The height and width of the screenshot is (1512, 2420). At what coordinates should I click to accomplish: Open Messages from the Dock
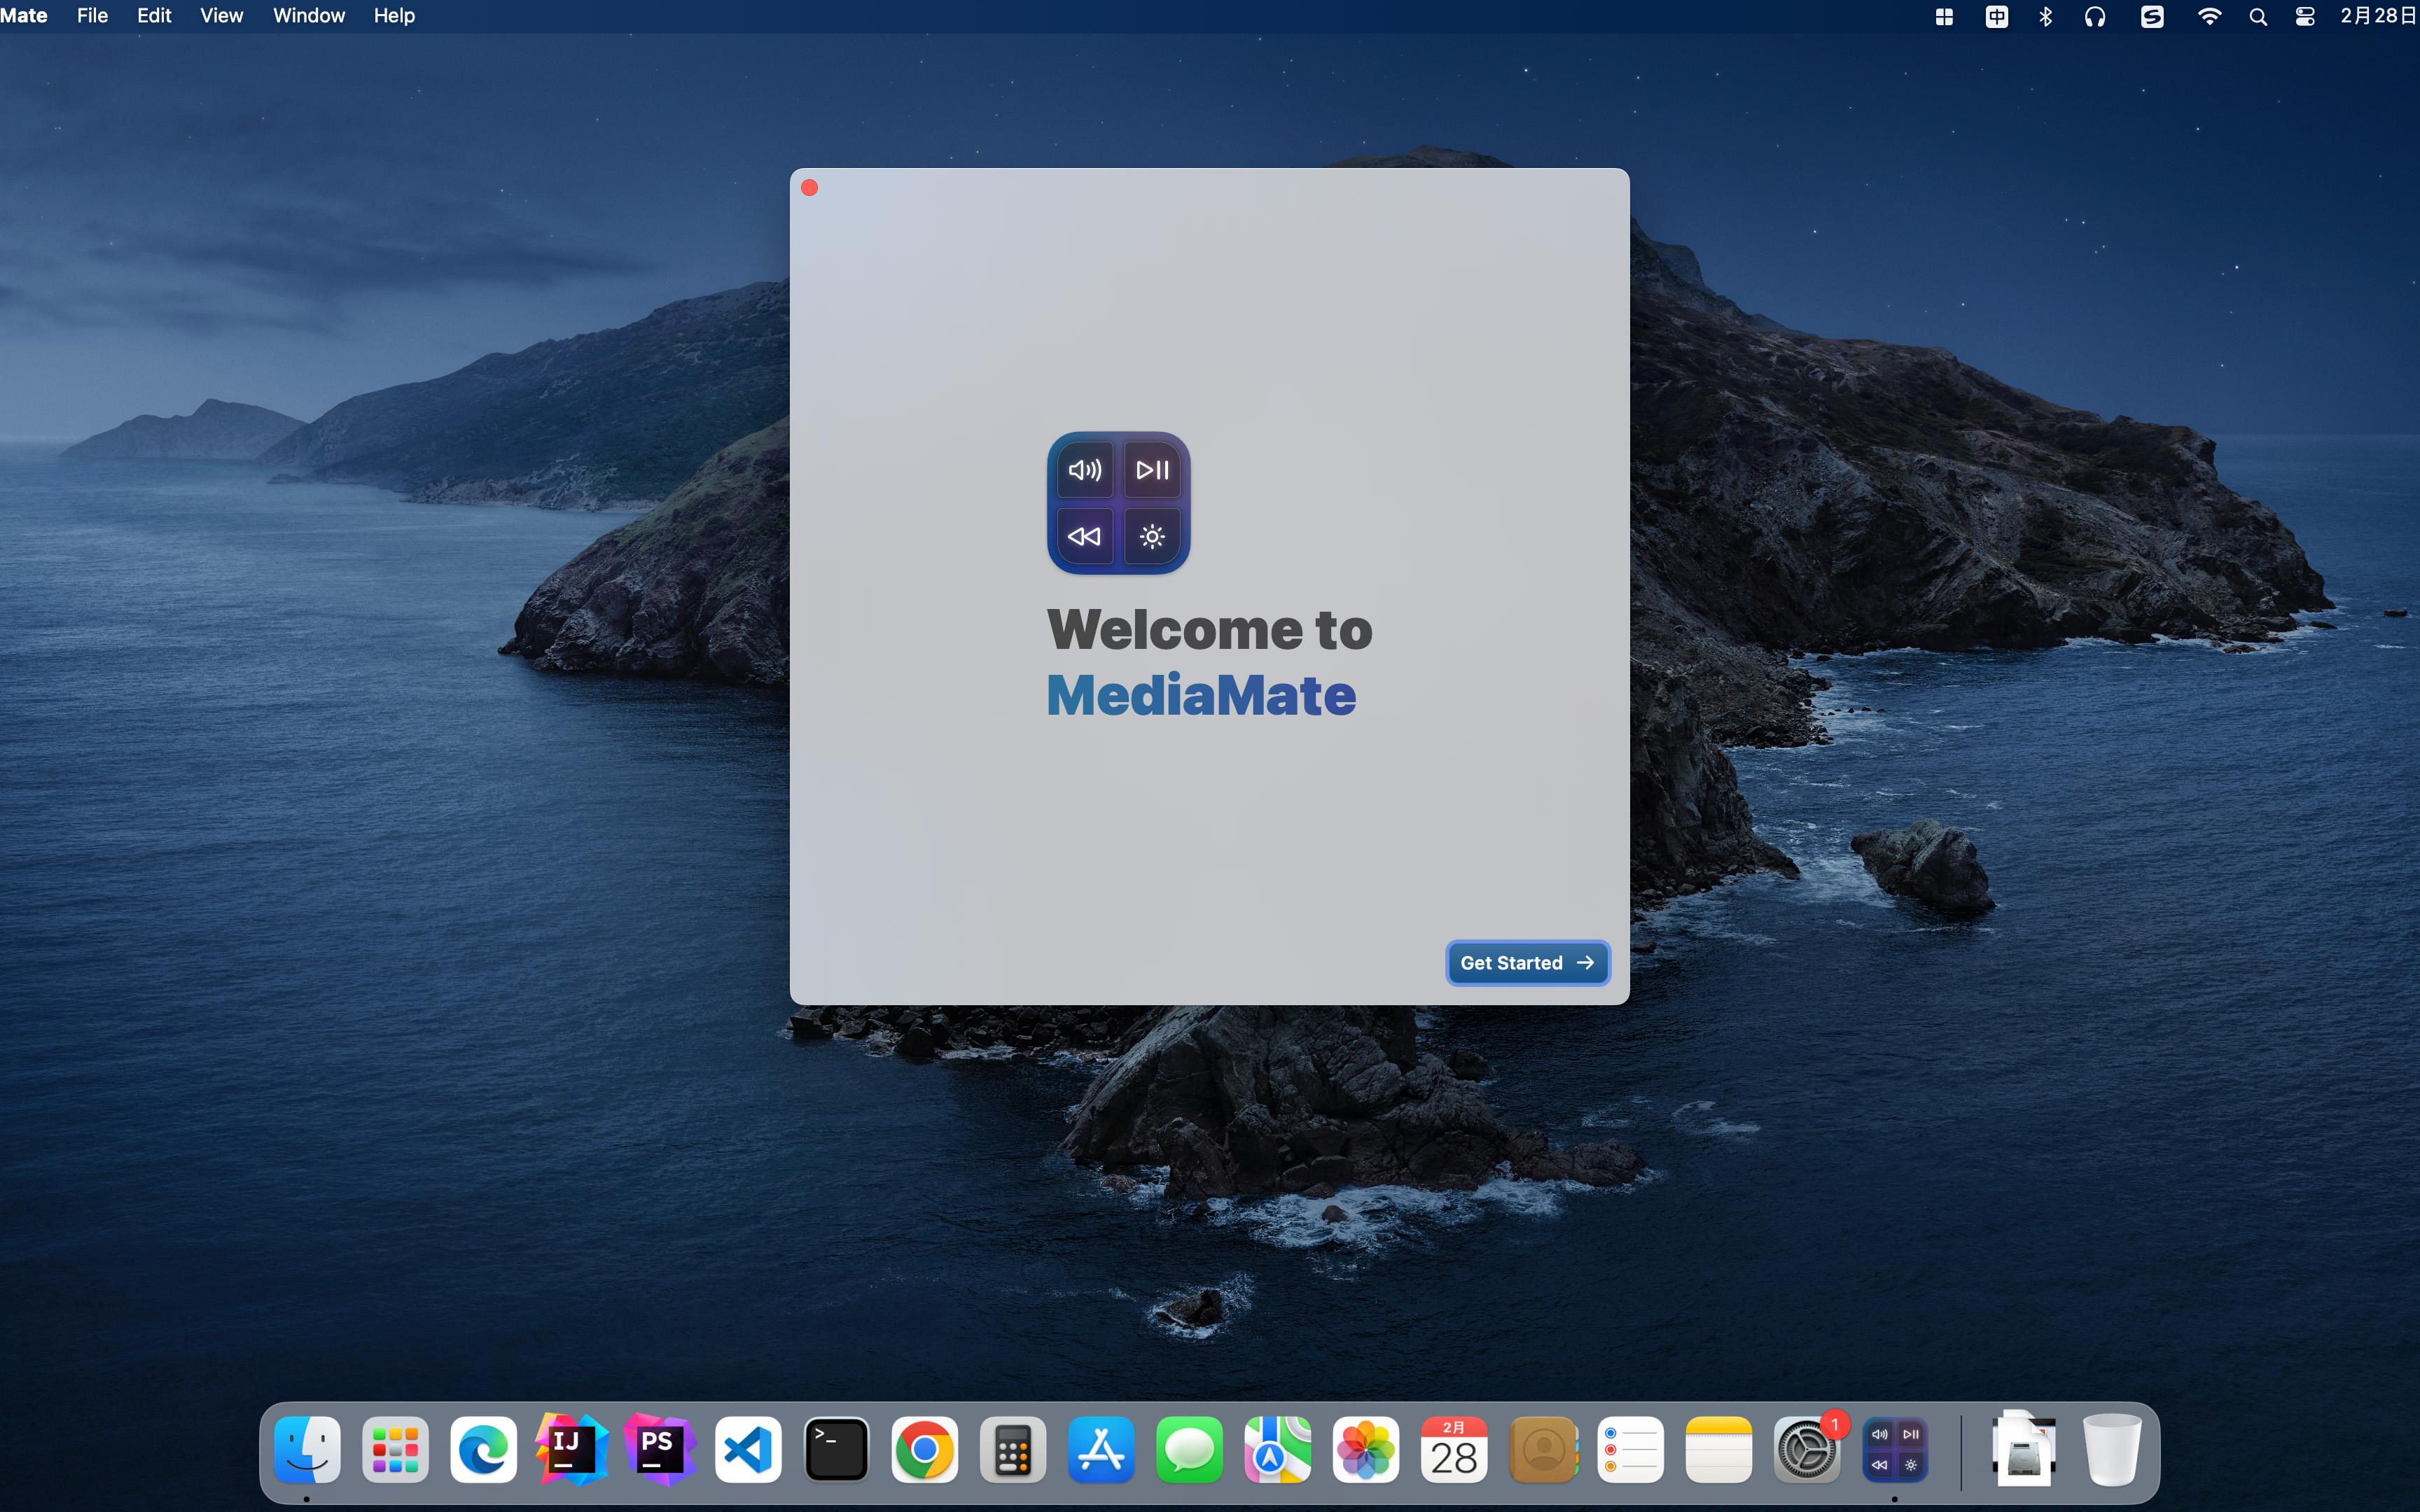pos(1189,1449)
